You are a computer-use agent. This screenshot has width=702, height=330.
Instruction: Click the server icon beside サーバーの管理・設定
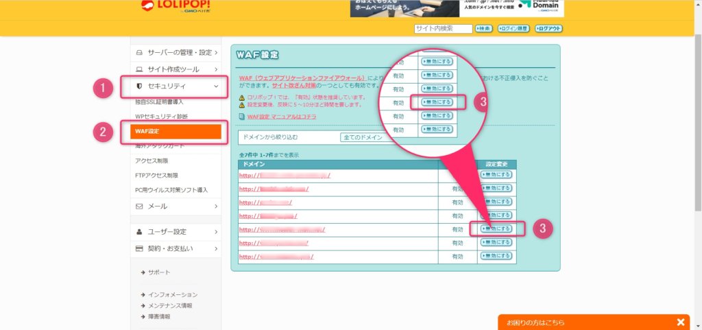click(x=139, y=52)
